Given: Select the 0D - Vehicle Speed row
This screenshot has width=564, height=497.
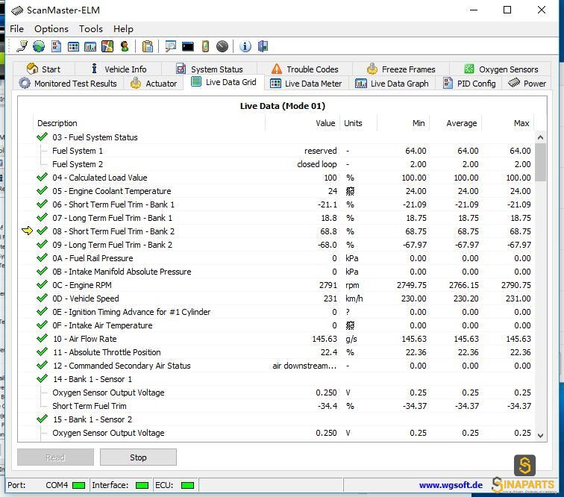Looking at the screenshot, I should point(276,298).
